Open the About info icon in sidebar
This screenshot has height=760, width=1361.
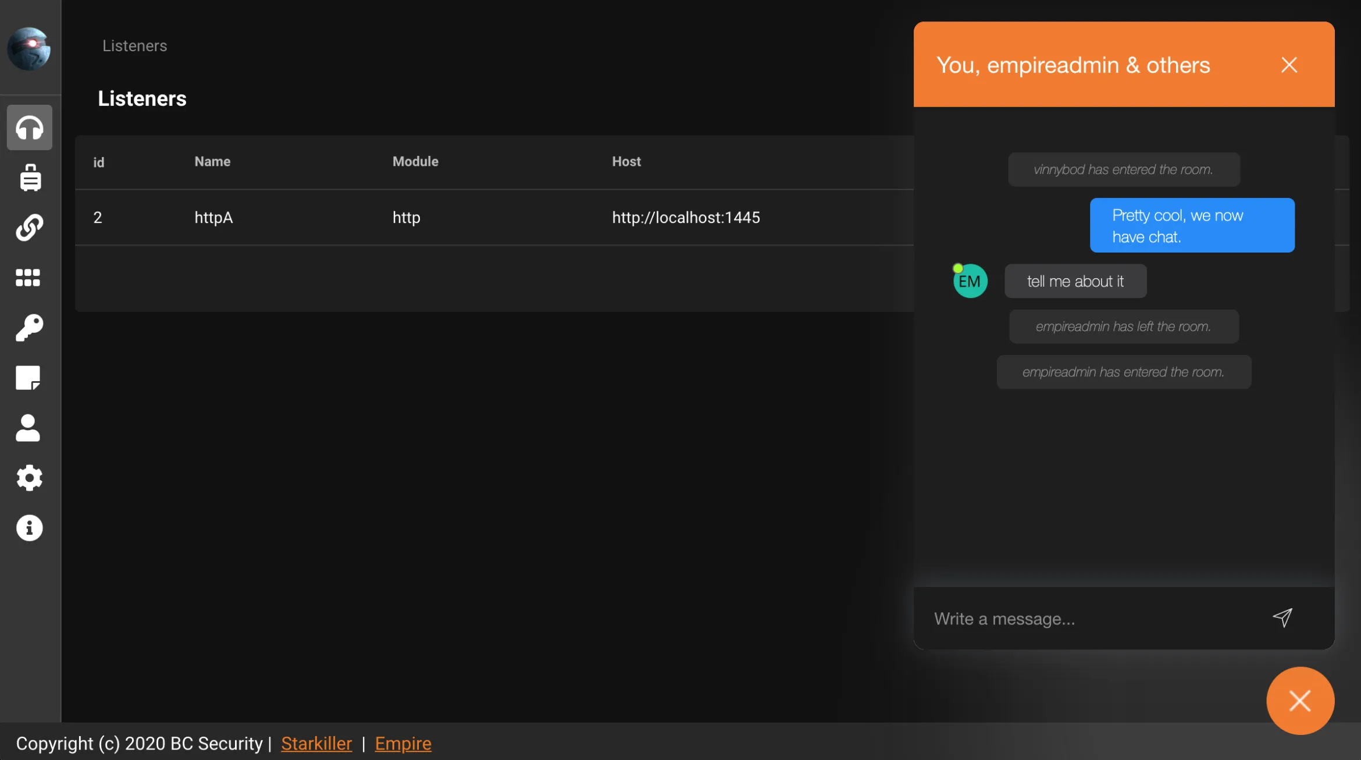[x=29, y=528]
